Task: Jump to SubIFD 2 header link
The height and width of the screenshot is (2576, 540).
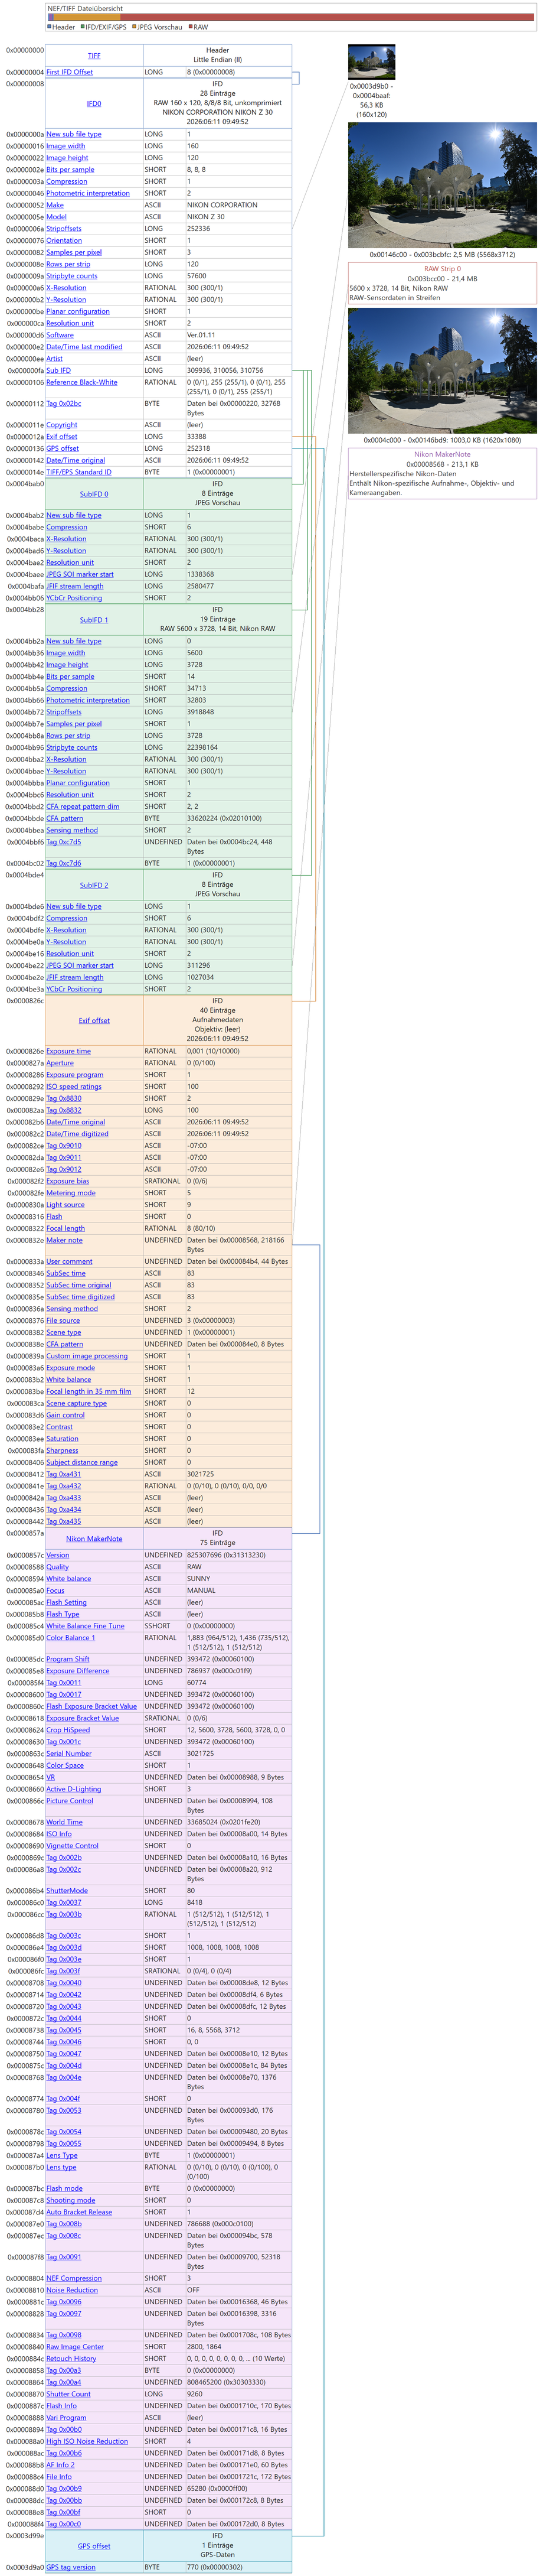Action: coord(94,885)
